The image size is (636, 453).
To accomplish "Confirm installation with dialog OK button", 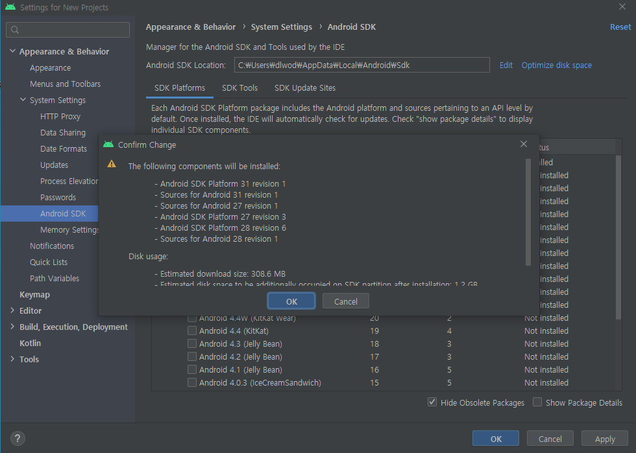I will [291, 301].
